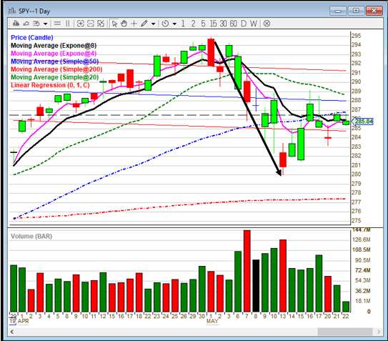Click the Volume (BAR) label
The height and width of the screenshot is (341, 388).
coord(31,236)
